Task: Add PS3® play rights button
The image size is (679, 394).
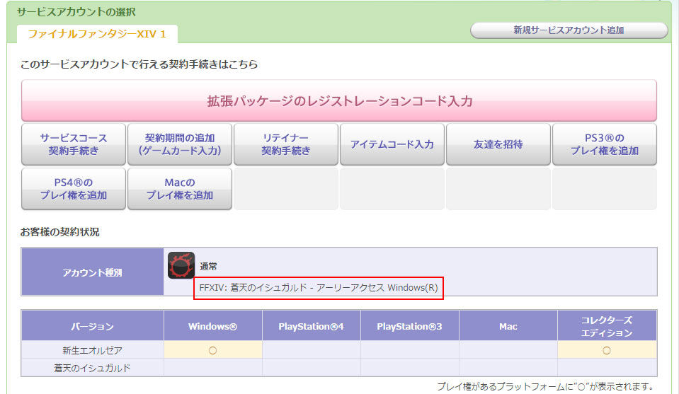Action: (x=605, y=144)
